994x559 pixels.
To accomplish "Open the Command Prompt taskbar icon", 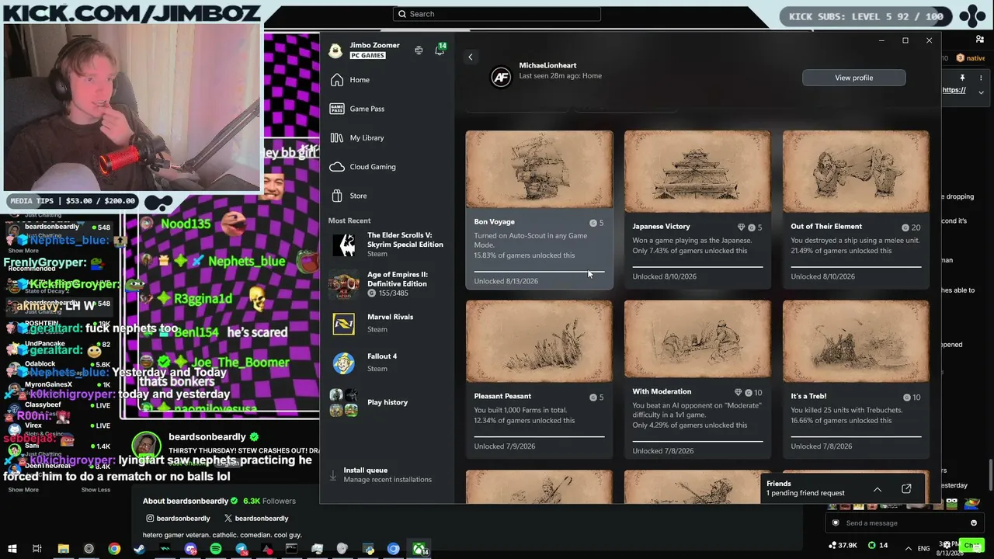I will [291, 549].
